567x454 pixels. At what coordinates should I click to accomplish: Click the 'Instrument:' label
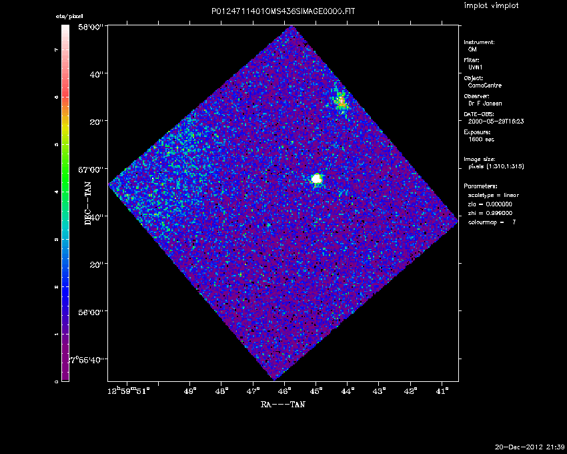pyautogui.click(x=479, y=42)
